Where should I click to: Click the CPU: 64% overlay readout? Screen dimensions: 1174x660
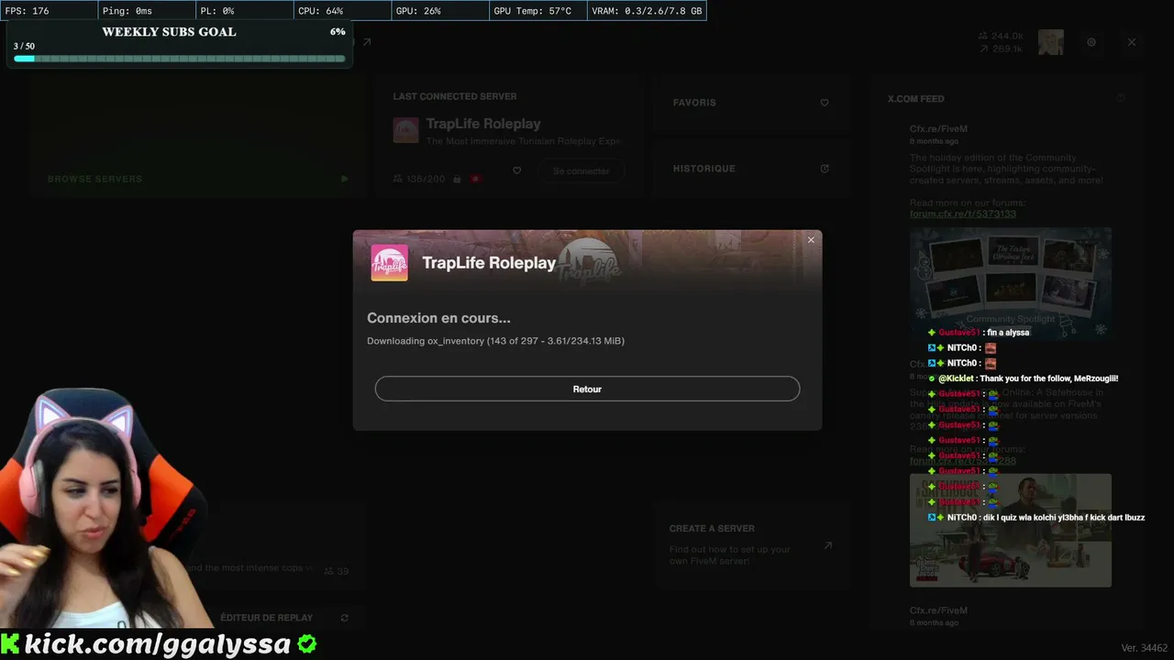click(321, 11)
